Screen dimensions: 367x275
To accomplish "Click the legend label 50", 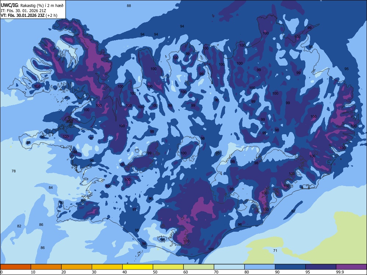I will (155, 272).
